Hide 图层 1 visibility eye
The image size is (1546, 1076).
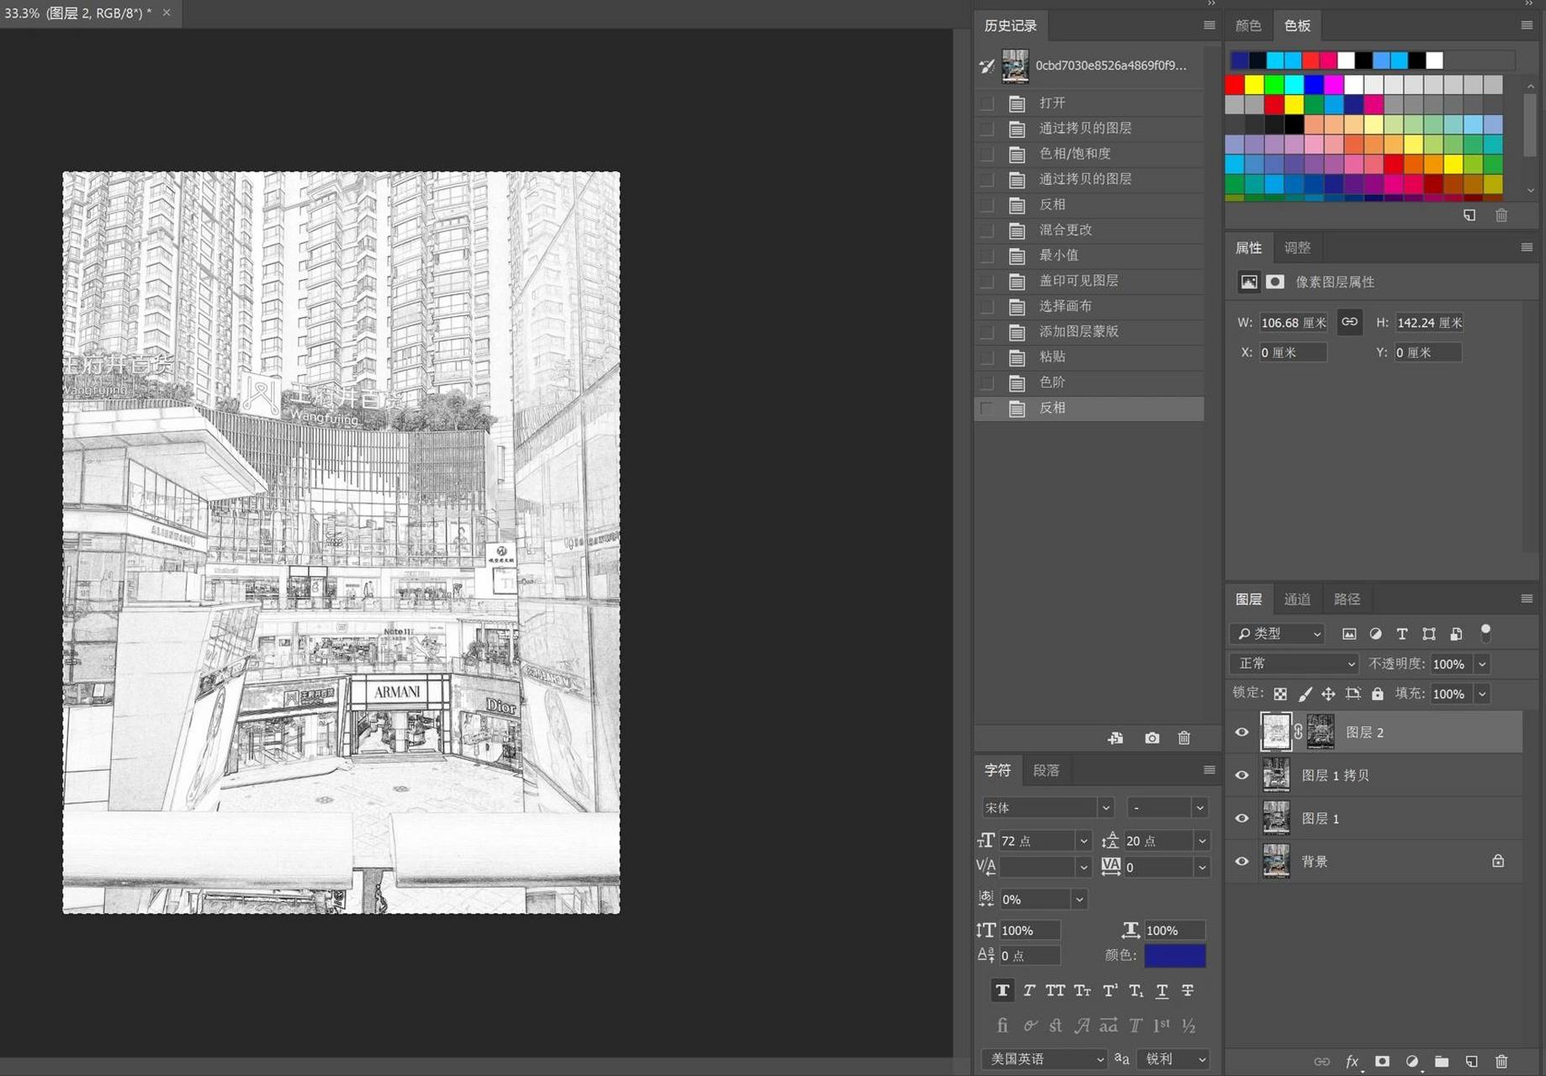(x=1242, y=818)
